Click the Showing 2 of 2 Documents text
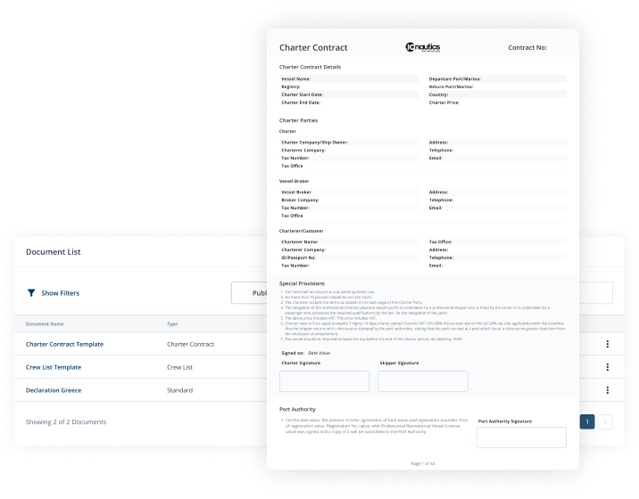639x499 pixels. pos(66,422)
